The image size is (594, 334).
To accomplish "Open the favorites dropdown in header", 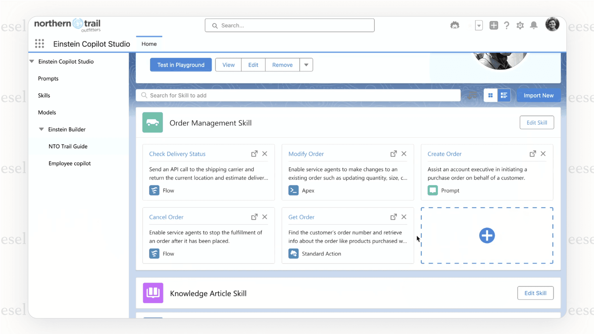I will [479, 25].
